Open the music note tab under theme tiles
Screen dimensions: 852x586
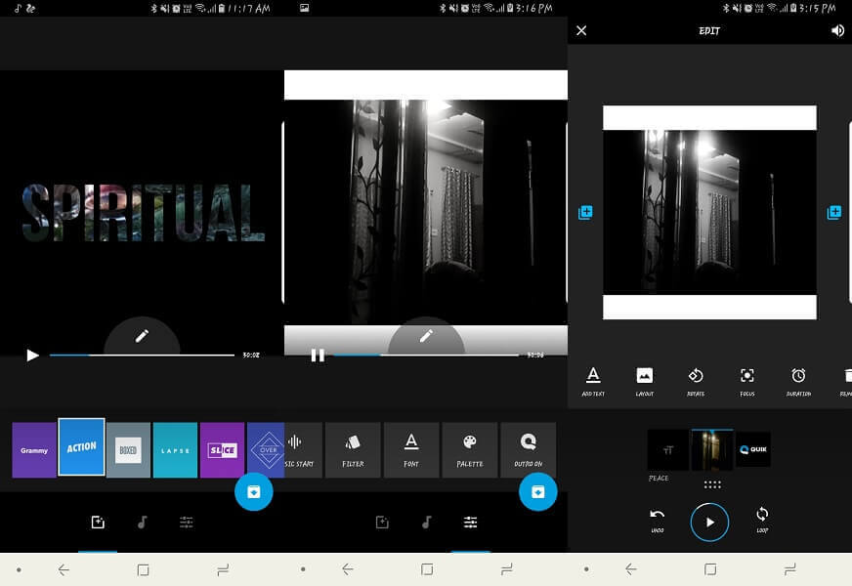coord(143,523)
